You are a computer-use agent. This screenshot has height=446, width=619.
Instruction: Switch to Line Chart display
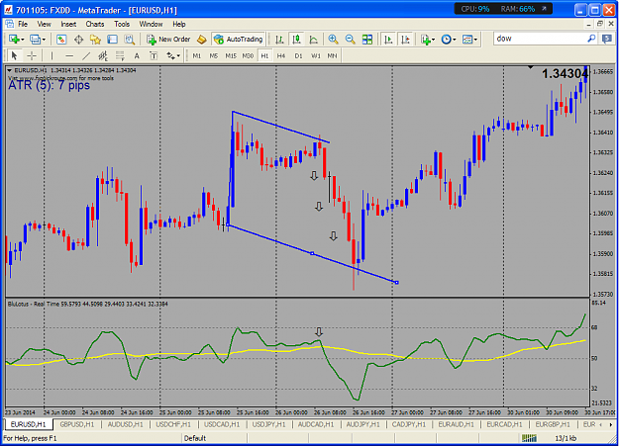pos(313,39)
